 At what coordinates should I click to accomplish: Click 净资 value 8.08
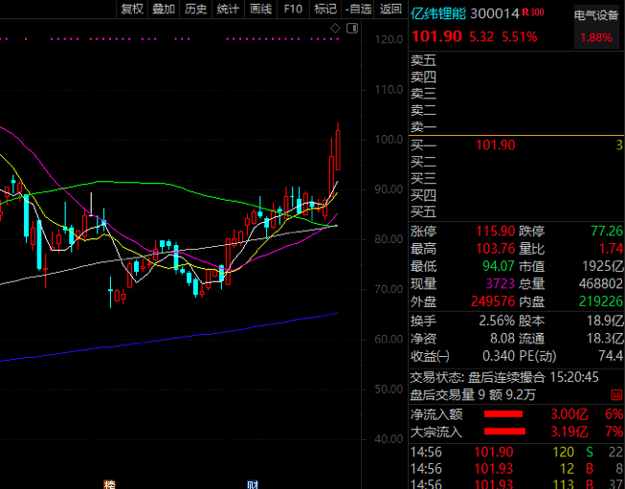pos(502,339)
